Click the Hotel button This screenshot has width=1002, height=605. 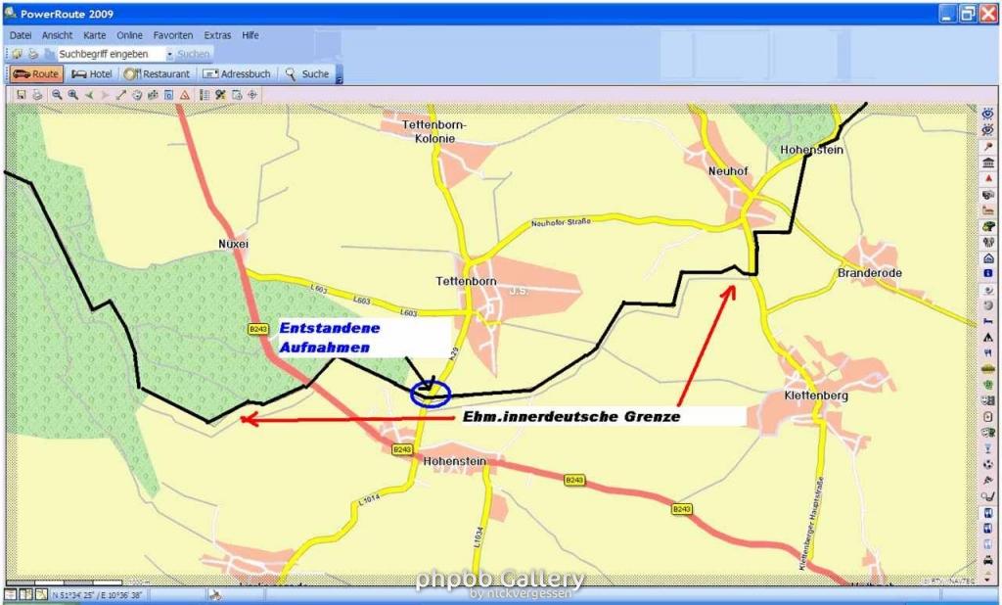point(91,74)
